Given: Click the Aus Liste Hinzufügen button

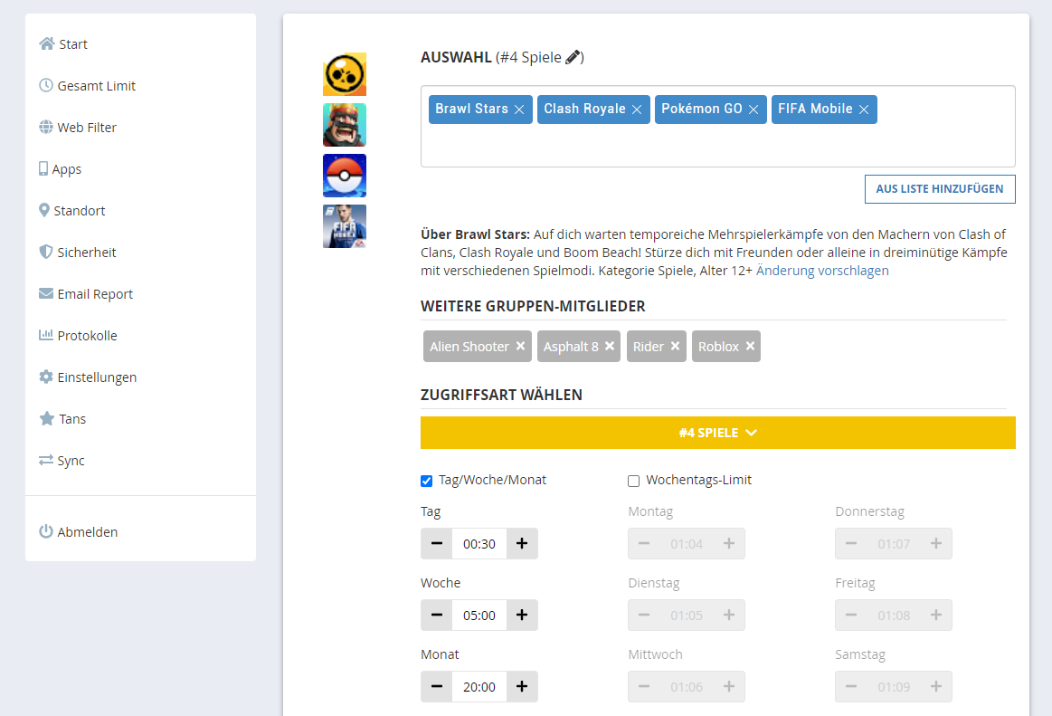Looking at the screenshot, I should pos(940,189).
